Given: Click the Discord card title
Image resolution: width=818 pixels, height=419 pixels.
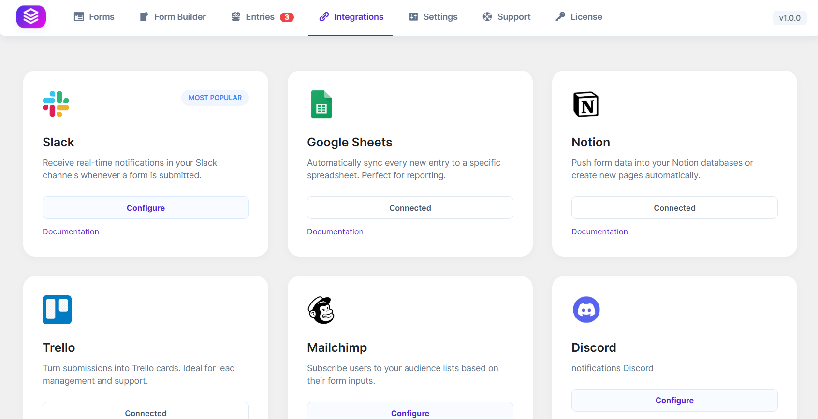Looking at the screenshot, I should [x=594, y=347].
